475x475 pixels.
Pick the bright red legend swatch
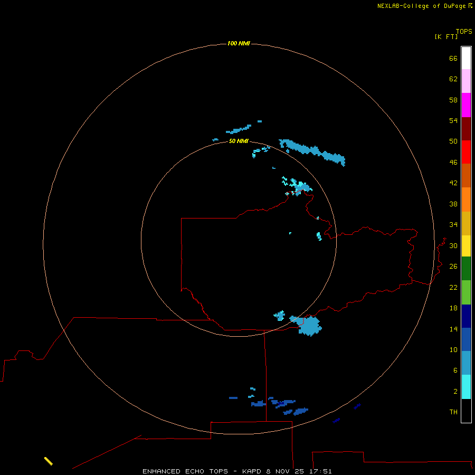tap(466, 152)
